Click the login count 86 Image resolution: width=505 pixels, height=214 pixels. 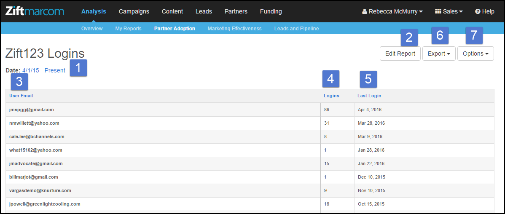[327, 110]
